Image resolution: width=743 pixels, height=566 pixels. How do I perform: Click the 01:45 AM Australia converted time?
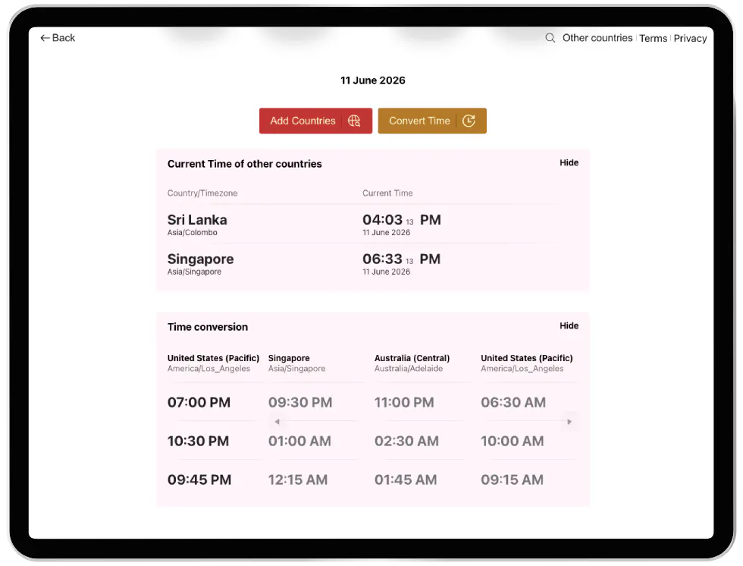(x=406, y=480)
